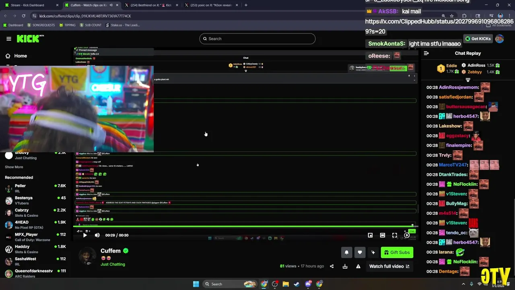Open a new browser tab
The height and width of the screenshot is (290, 515).
[246, 5]
